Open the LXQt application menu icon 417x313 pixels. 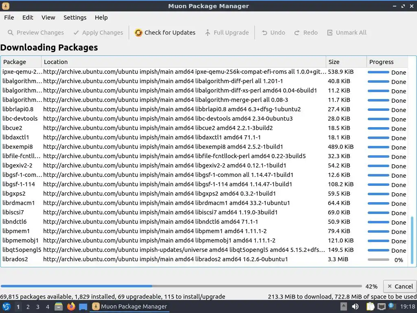(7, 306)
